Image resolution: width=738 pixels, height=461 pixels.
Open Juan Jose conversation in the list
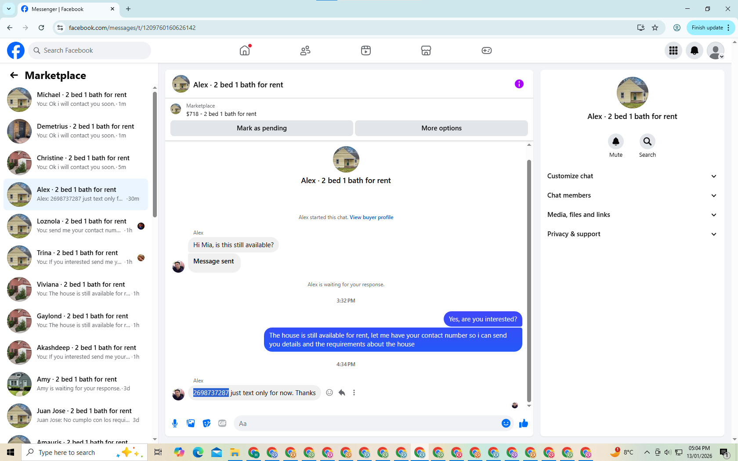[x=76, y=416]
